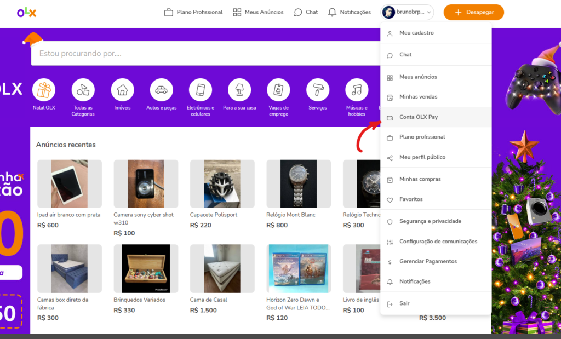Viewport: 561px width, 339px height.
Task: Open the Plano Profissional page
Action: pyautogui.click(x=193, y=12)
